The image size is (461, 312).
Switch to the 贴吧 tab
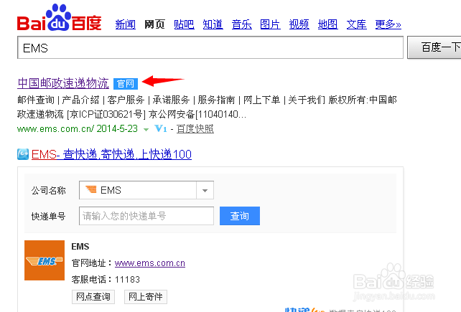pyautogui.click(x=184, y=24)
